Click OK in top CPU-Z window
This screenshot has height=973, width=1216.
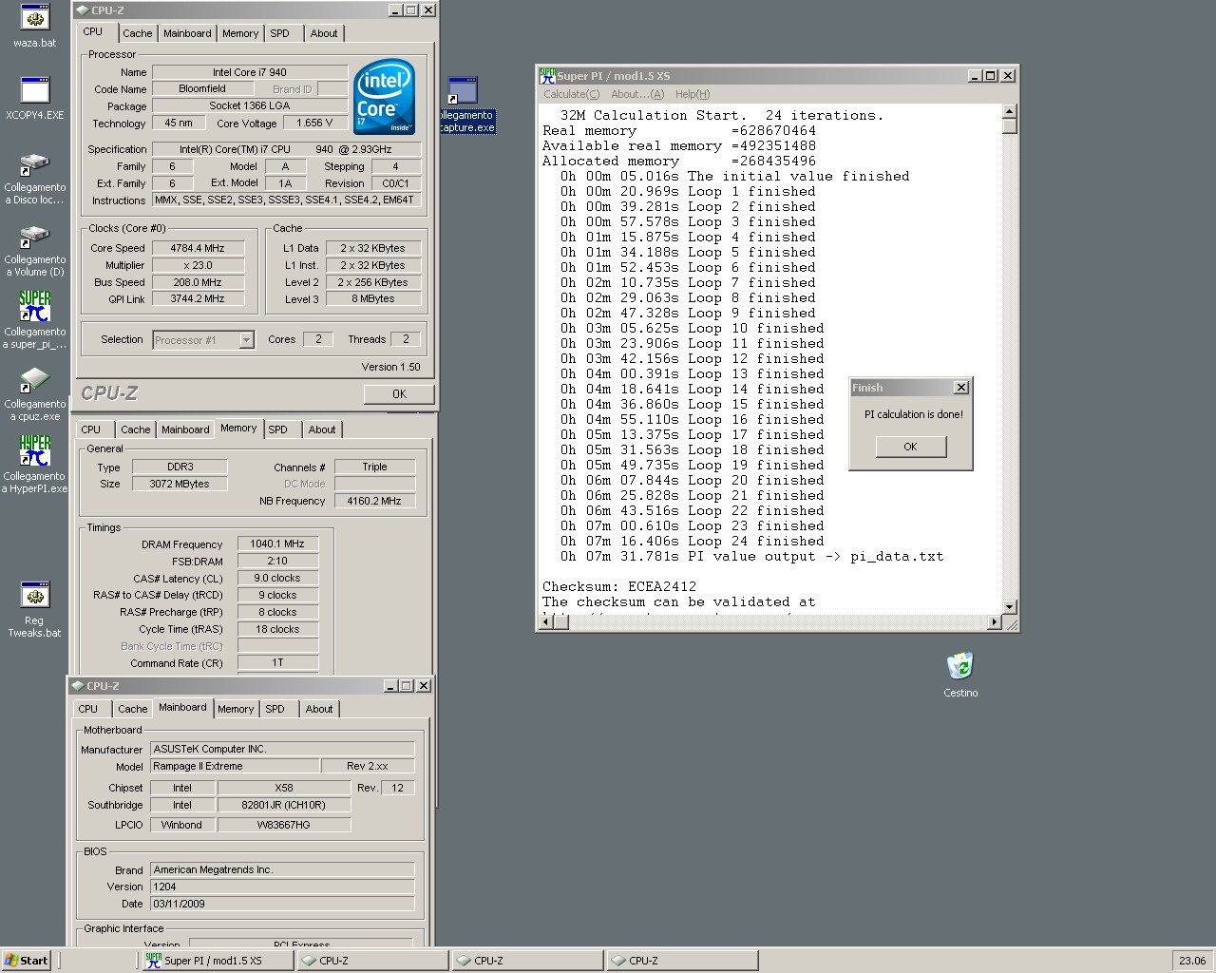coord(399,394)
